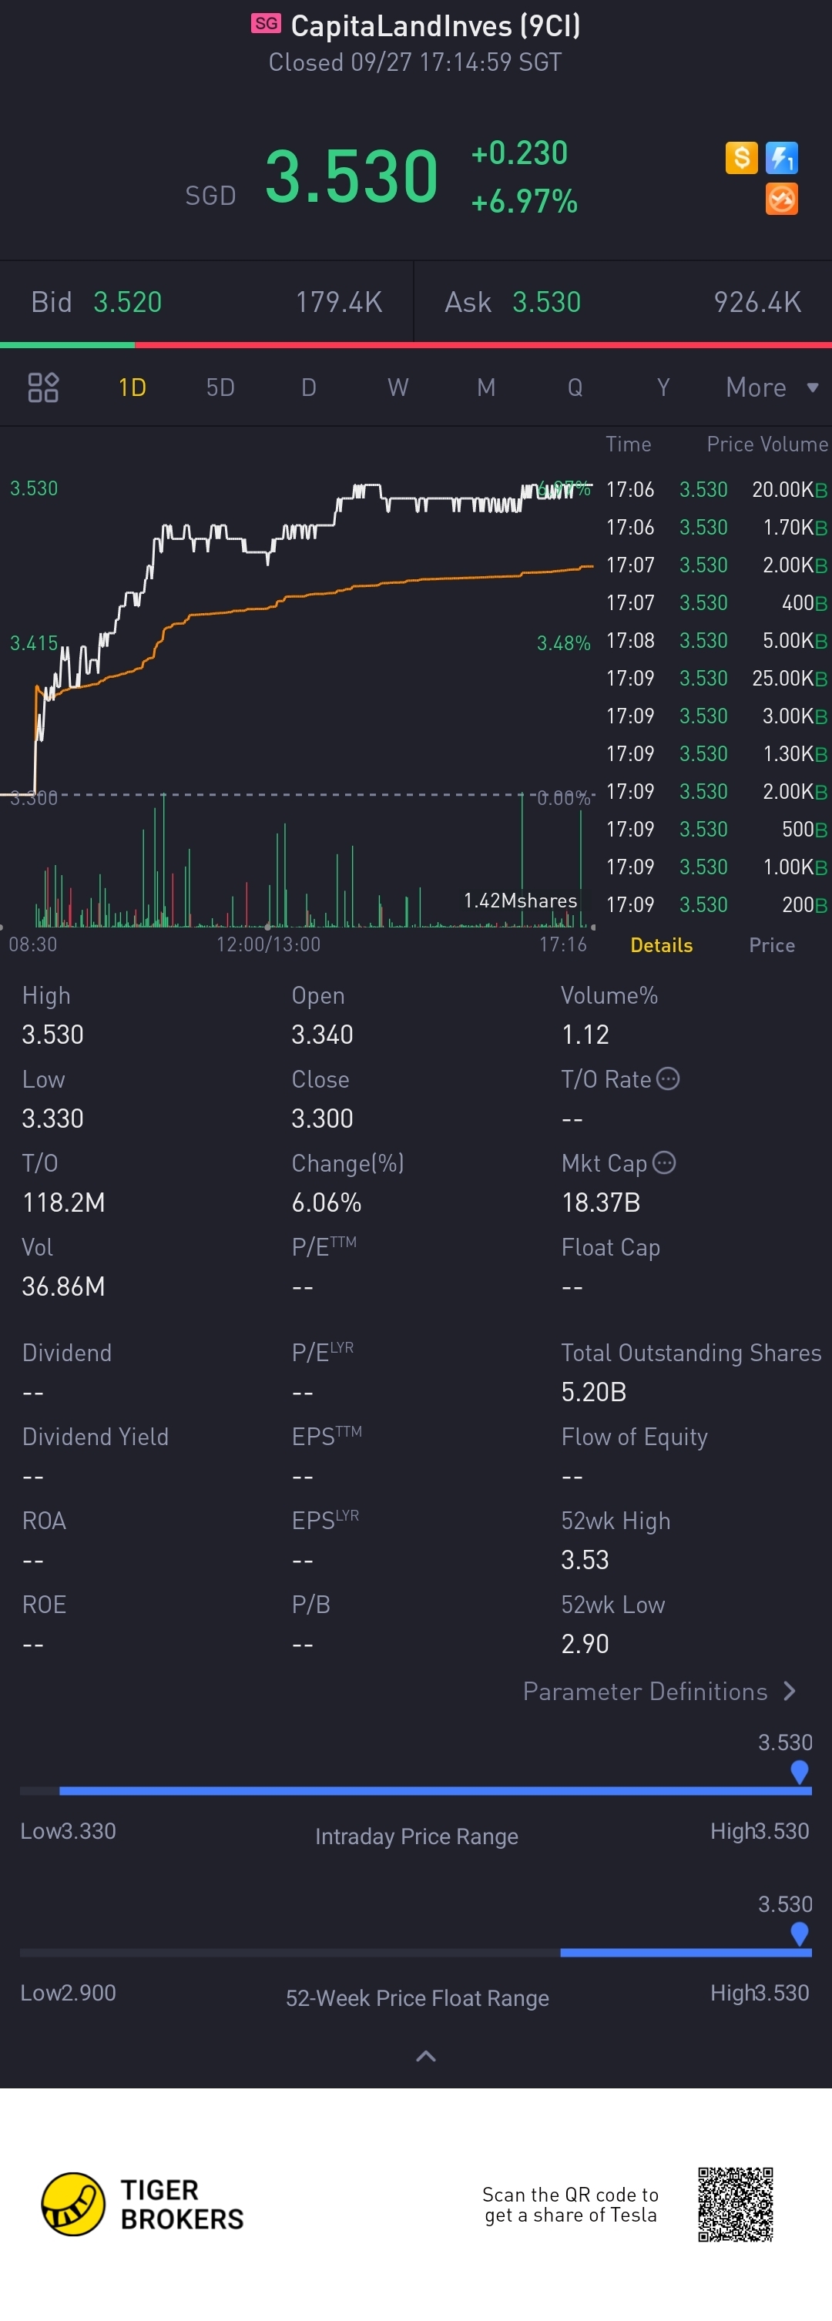This screenshot has width=832, height=2321.
Task: Collapse the details panel with up chevron
Action: point(425,2055)
